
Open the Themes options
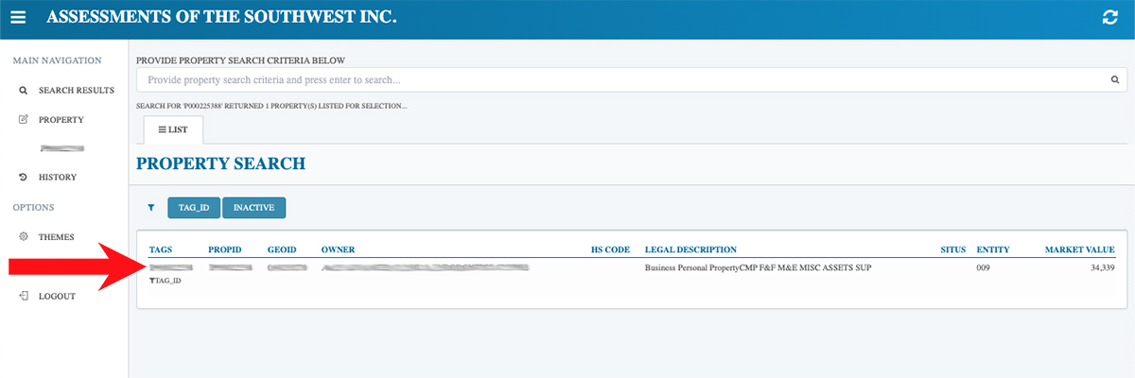click(56, 237)
